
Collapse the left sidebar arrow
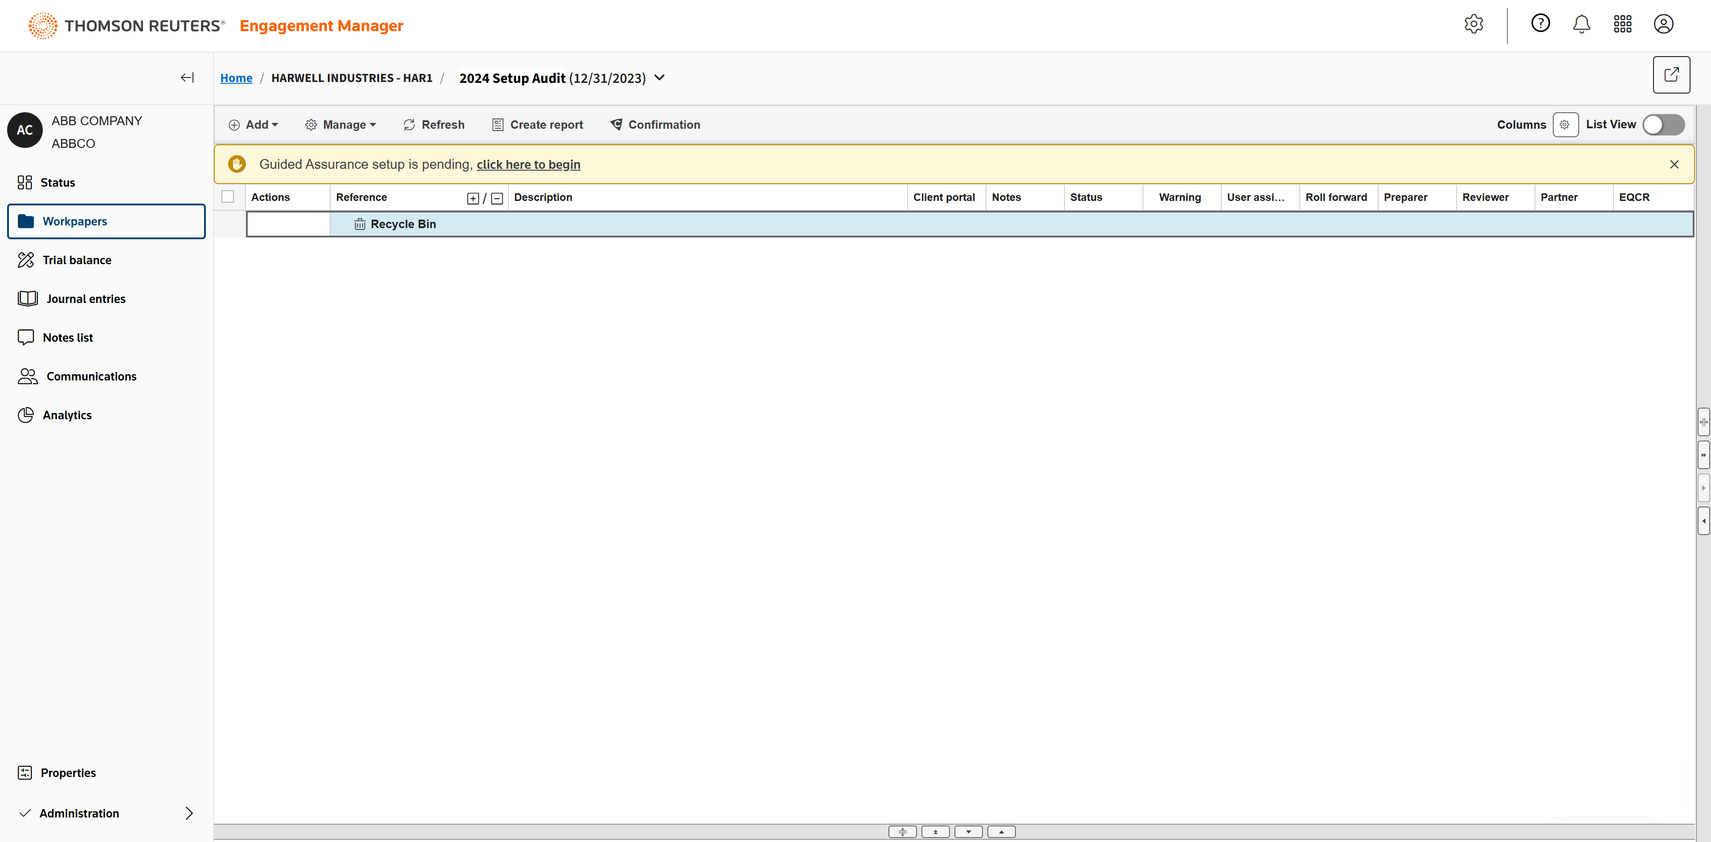[187, 78]
